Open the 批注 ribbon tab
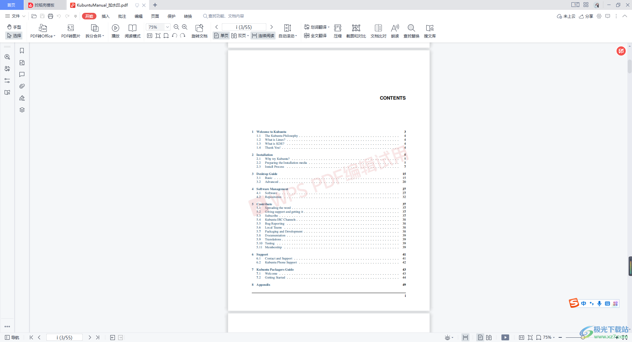632x342 pixels. point(122,16)
